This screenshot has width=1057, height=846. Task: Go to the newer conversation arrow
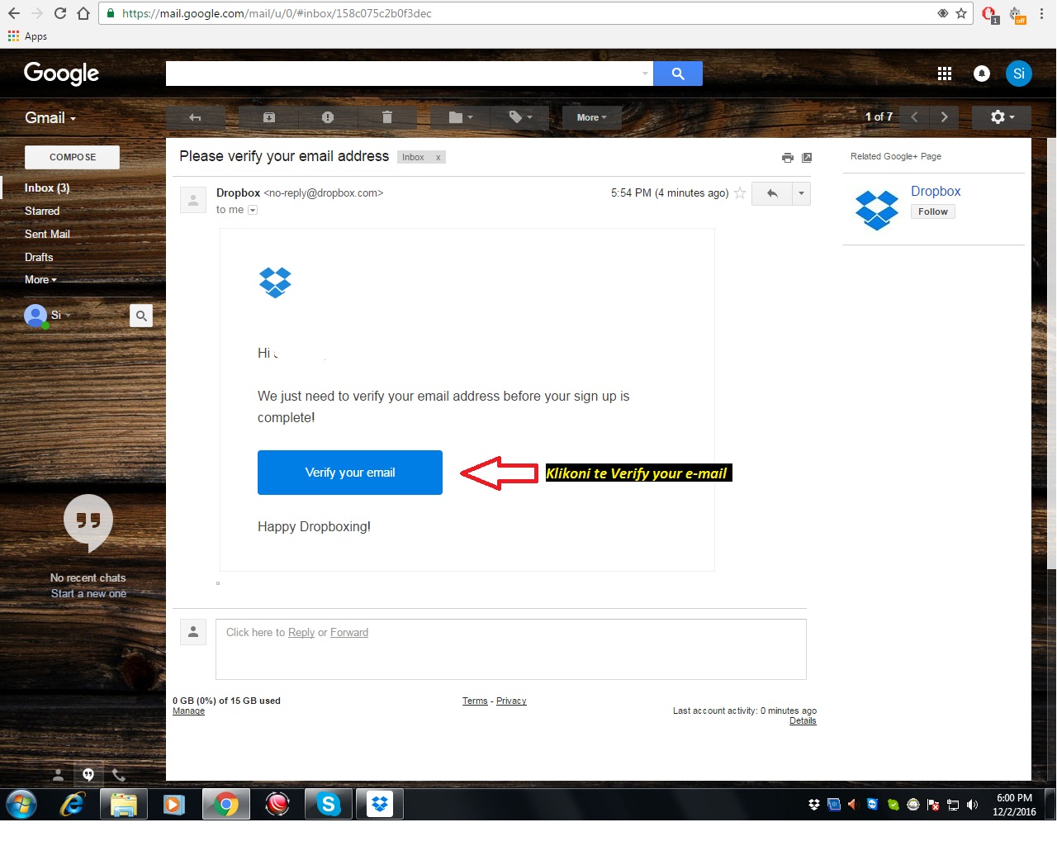coord(914,117)
